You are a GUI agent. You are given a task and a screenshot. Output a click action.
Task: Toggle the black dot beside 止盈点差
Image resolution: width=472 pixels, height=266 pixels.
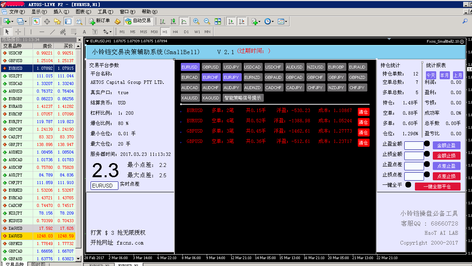coord(427,164)
